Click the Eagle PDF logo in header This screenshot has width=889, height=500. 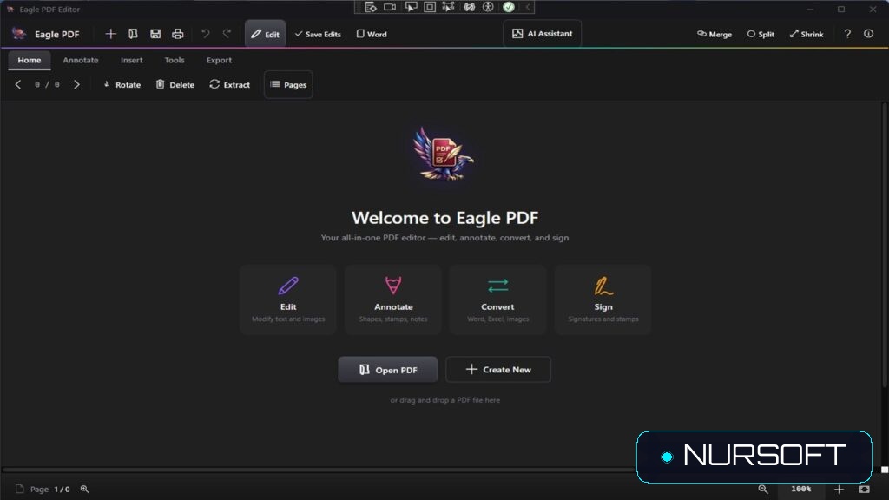pos(19,34)
